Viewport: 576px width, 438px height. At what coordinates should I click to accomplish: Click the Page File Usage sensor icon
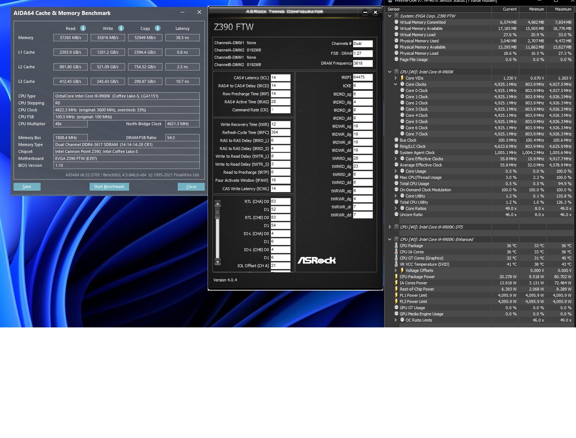[x=396, y=59]
